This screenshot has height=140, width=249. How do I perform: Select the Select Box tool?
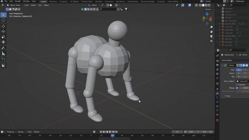coord(4,15)
